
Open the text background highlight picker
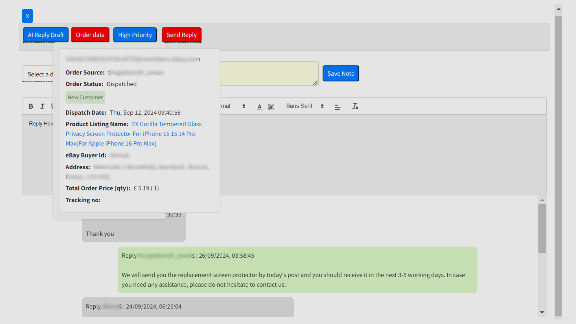(271, 107)
